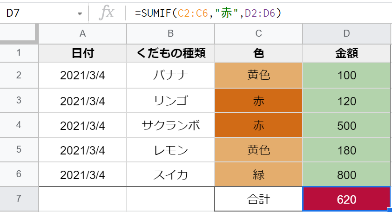Image resolution: width=392 pixels, height=212 pixels.
Task: Click the fx function icon
Action: pos(106,13)
